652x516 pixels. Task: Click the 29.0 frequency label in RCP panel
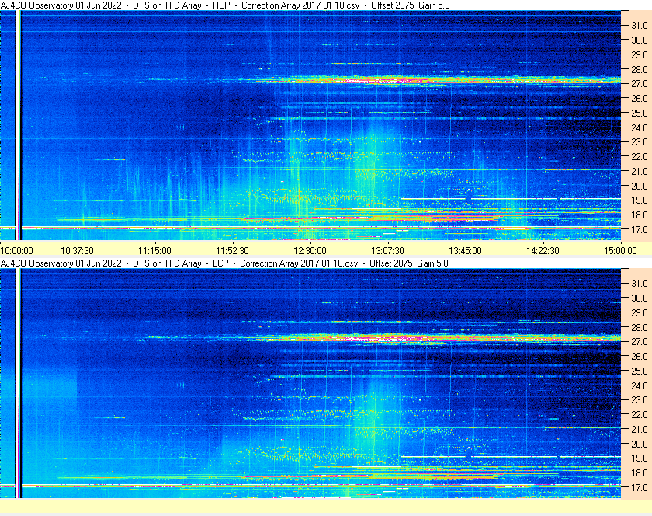tap(640, 54)
